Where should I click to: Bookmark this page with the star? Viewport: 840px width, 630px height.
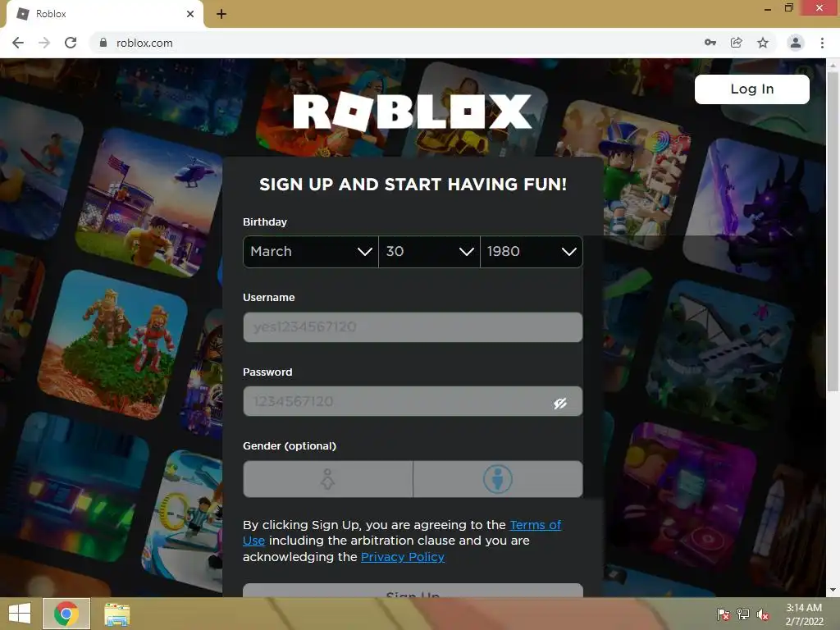click(x=763, y=43)
